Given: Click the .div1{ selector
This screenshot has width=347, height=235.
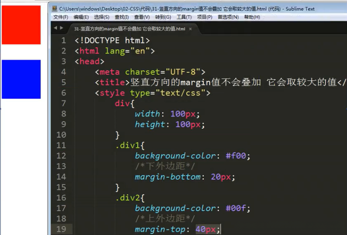Looking at the screenshot, I should (x=130, y=145).
